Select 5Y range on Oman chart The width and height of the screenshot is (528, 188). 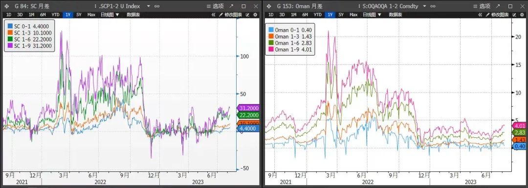pos(341,15)
